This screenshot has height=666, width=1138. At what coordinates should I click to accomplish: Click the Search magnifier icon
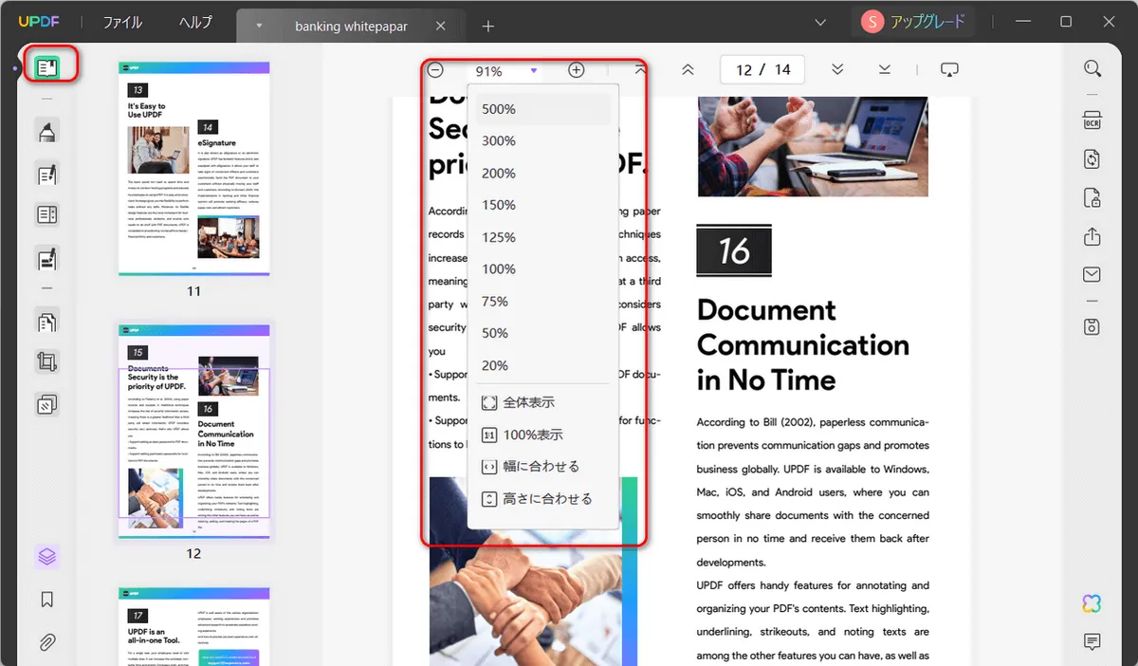[1092, 68]
